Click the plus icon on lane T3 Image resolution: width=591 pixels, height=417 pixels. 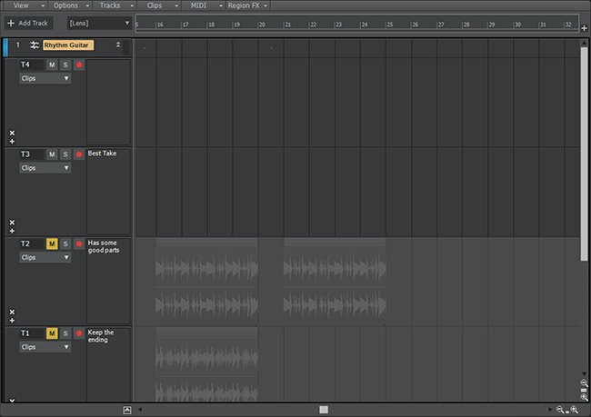tap(12, 231)
